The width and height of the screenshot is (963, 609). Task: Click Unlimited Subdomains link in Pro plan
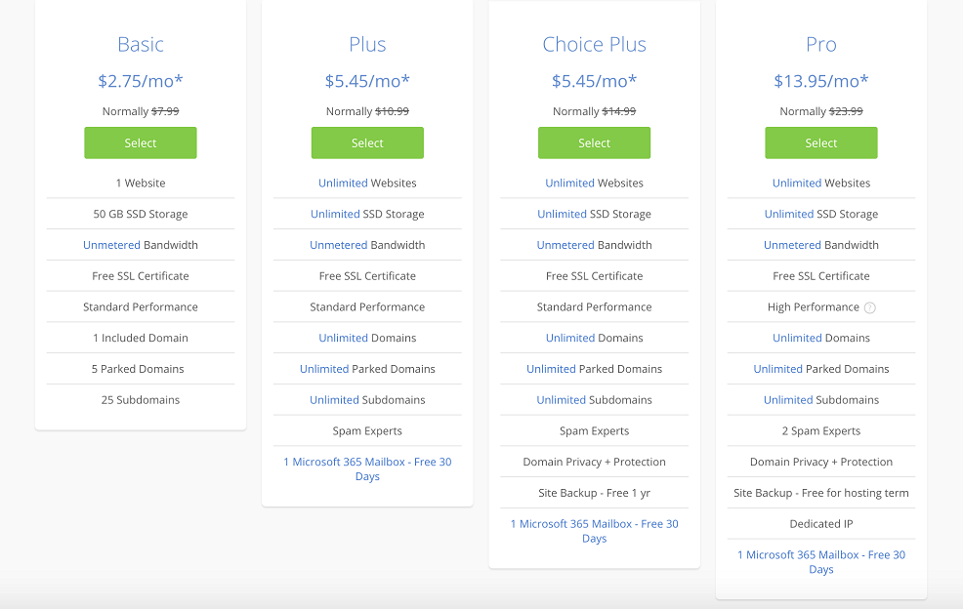pos(788,400)
